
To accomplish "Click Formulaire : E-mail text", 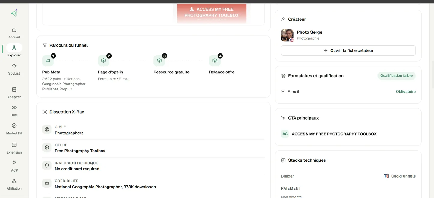I will point(114,79).
